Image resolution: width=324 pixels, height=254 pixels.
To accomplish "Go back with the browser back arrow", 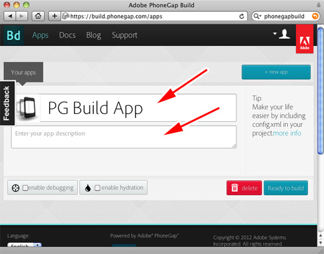I will pyautogui.click(x=10, y=16).
